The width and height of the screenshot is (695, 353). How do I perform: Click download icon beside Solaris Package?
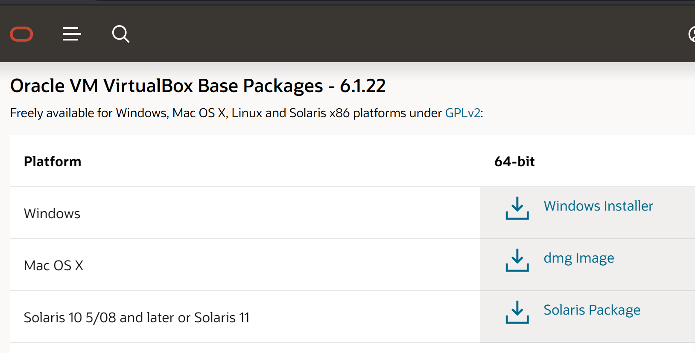(517, 312)
